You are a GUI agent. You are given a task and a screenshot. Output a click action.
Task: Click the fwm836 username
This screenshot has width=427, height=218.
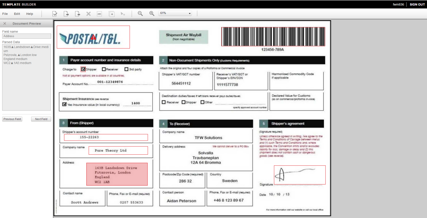(x=398, y=4)
